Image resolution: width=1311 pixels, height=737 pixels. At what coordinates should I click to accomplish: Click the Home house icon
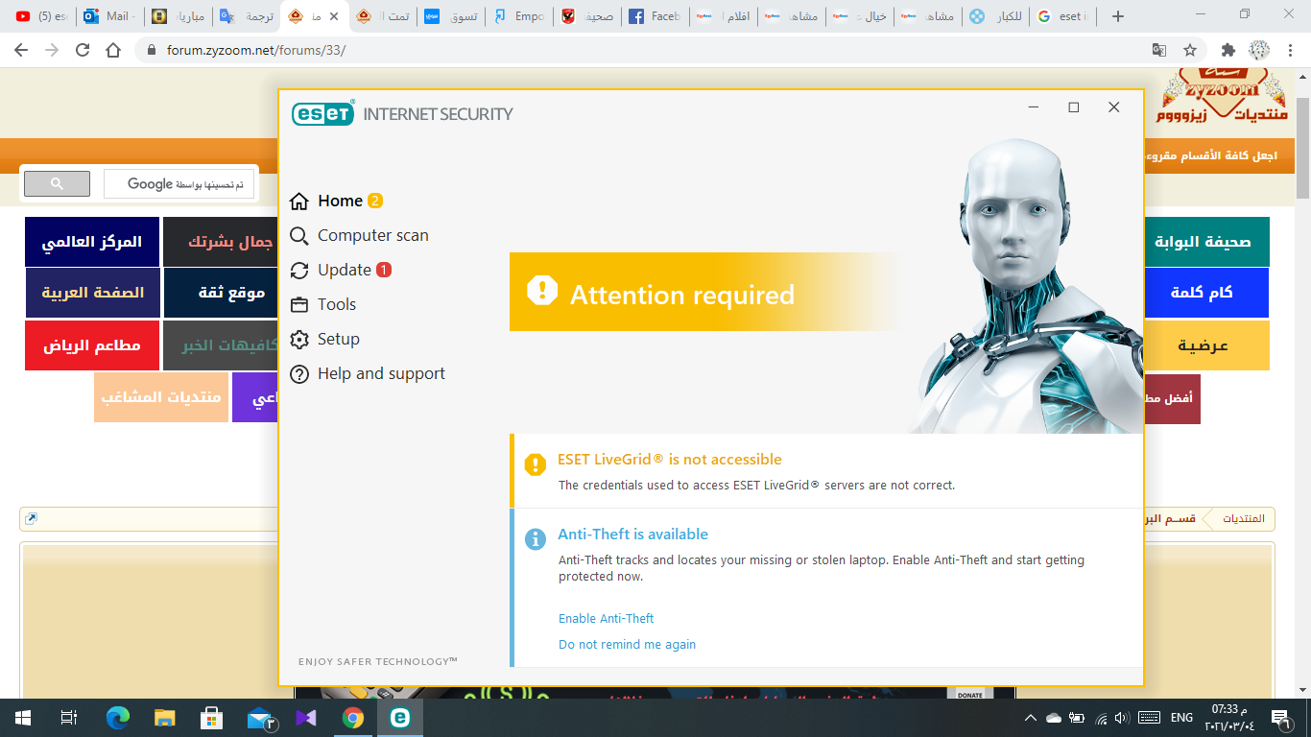[299, 202]
